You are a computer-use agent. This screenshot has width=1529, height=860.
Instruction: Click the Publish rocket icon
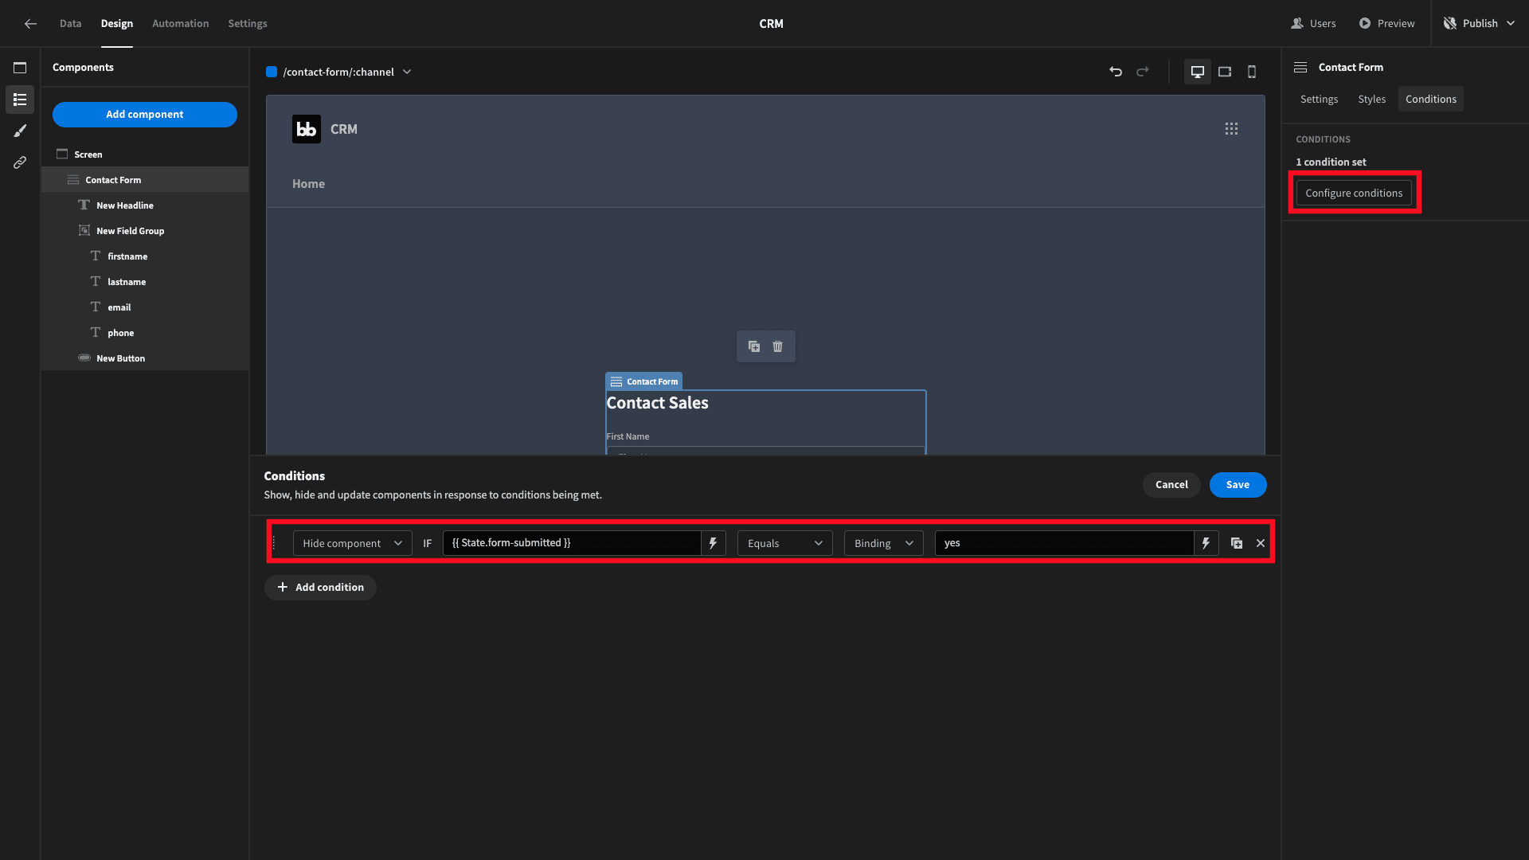1450,24
